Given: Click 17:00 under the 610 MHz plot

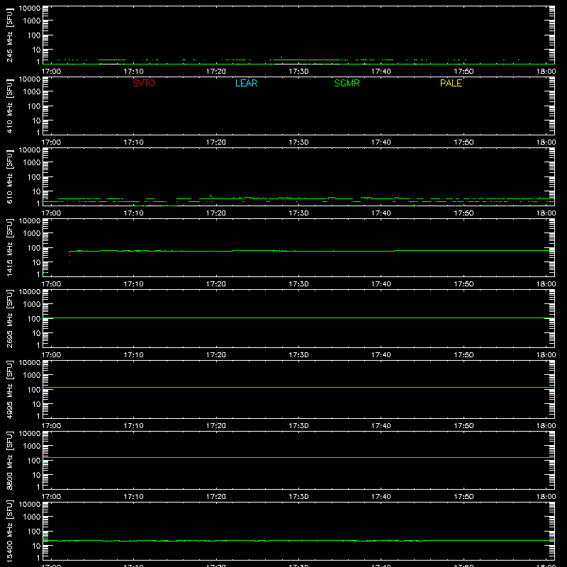Looking at the screenshot, I should click(51, 213).
